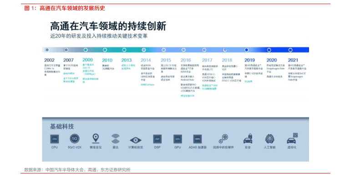This screenshot has width=345, height=178.
Task: Click the 数据来源 source line
Action: click(77, 170)
